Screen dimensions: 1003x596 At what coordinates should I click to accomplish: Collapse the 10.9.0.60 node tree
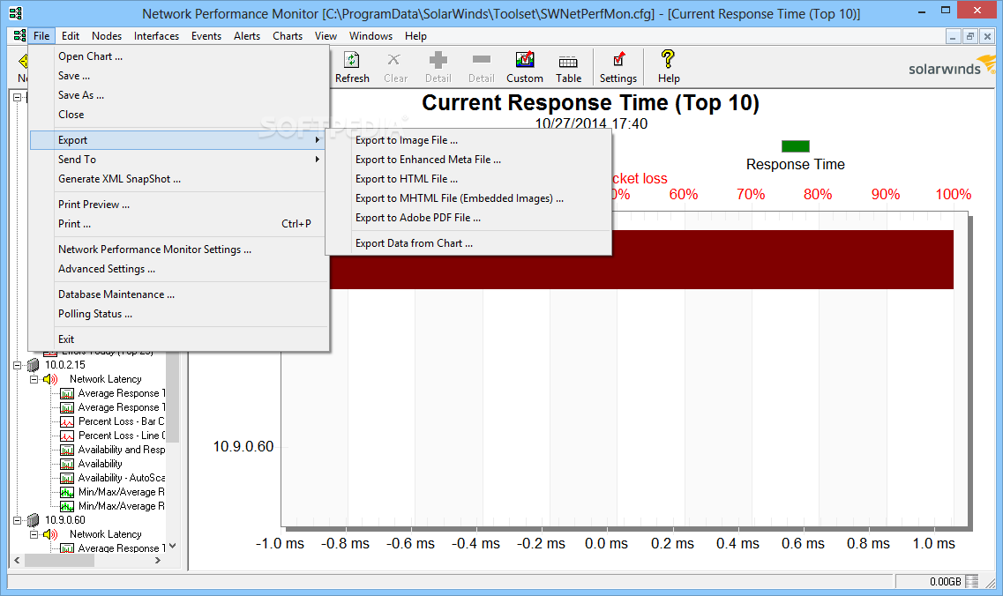point(18,520)
